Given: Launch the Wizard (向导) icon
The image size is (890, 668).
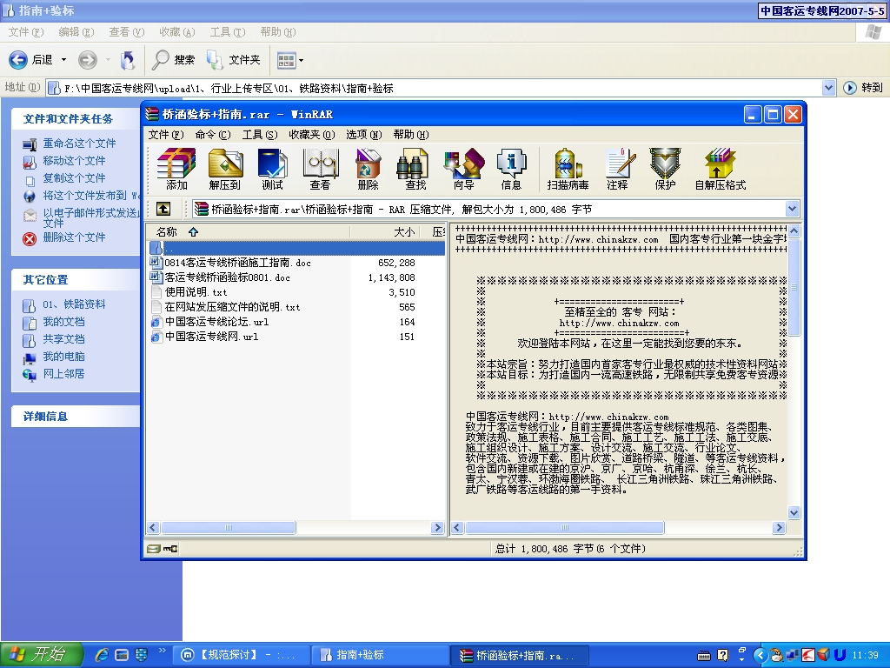Looking at the screenshot, I should [464, 169].
